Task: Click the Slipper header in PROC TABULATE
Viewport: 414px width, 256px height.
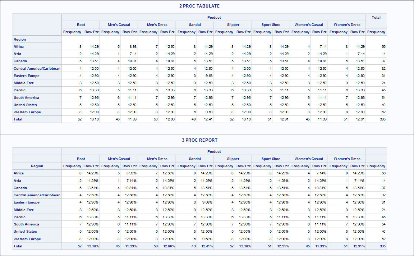Action: tap(233, 25)
